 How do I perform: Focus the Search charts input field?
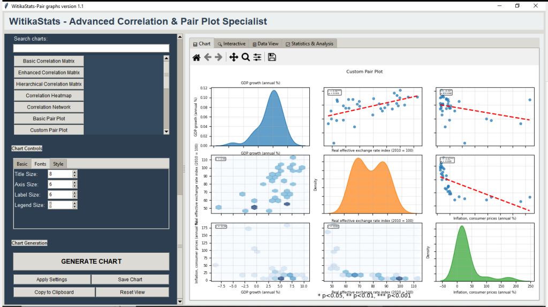(x=91, y=48)
